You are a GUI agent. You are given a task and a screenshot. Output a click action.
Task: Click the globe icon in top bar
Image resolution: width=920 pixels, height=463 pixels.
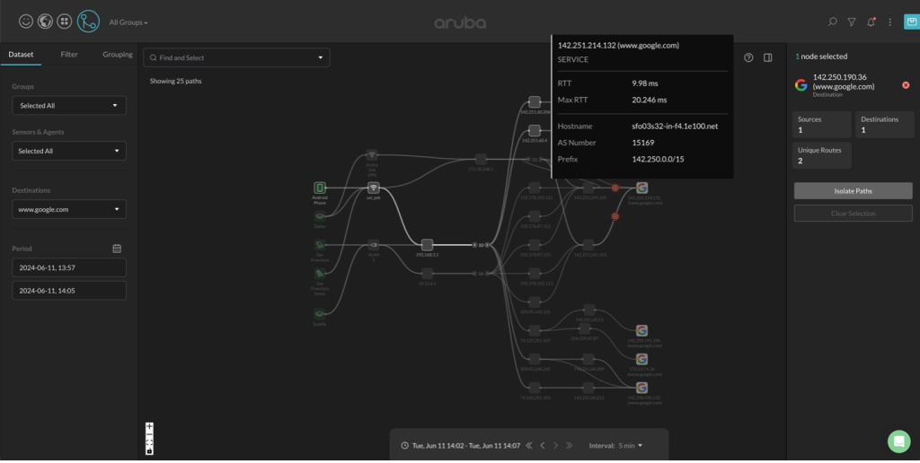point(45,22)
